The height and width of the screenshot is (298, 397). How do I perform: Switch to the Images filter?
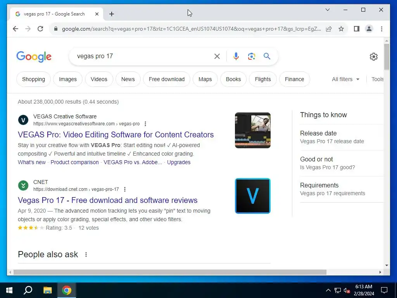(x=67, y=79)
